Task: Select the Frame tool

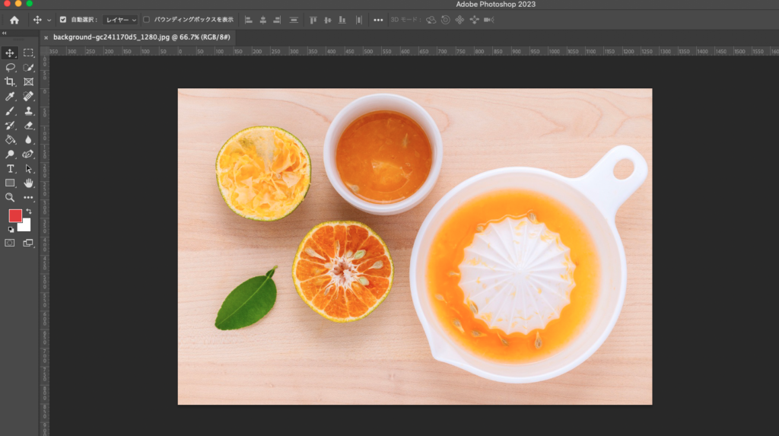Action: pos(28,81)
